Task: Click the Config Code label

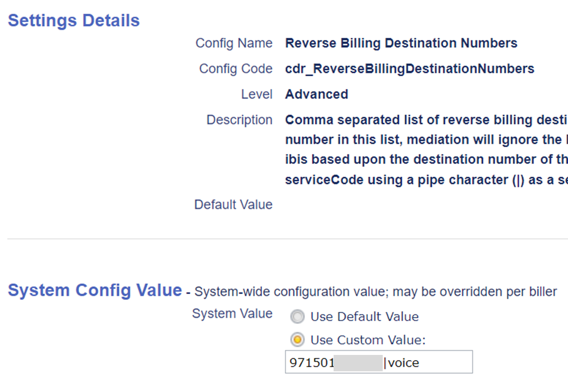Action: coord(235,69)
